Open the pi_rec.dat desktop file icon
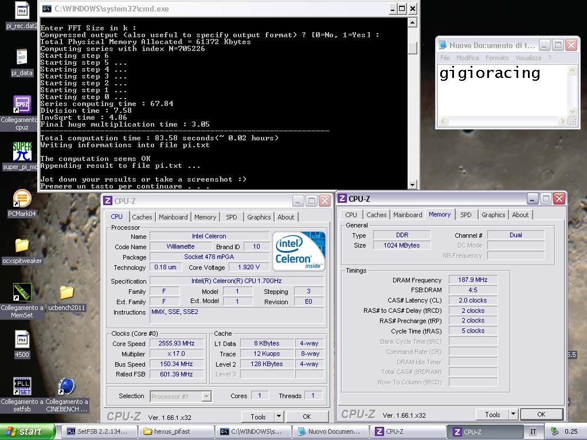The height and width of the screenshot is (440, 587). [x=22, y=10]
